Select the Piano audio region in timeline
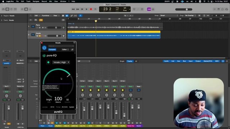Image resolution: width=230 pixels, height=129 pixels. tap(115, 26)
